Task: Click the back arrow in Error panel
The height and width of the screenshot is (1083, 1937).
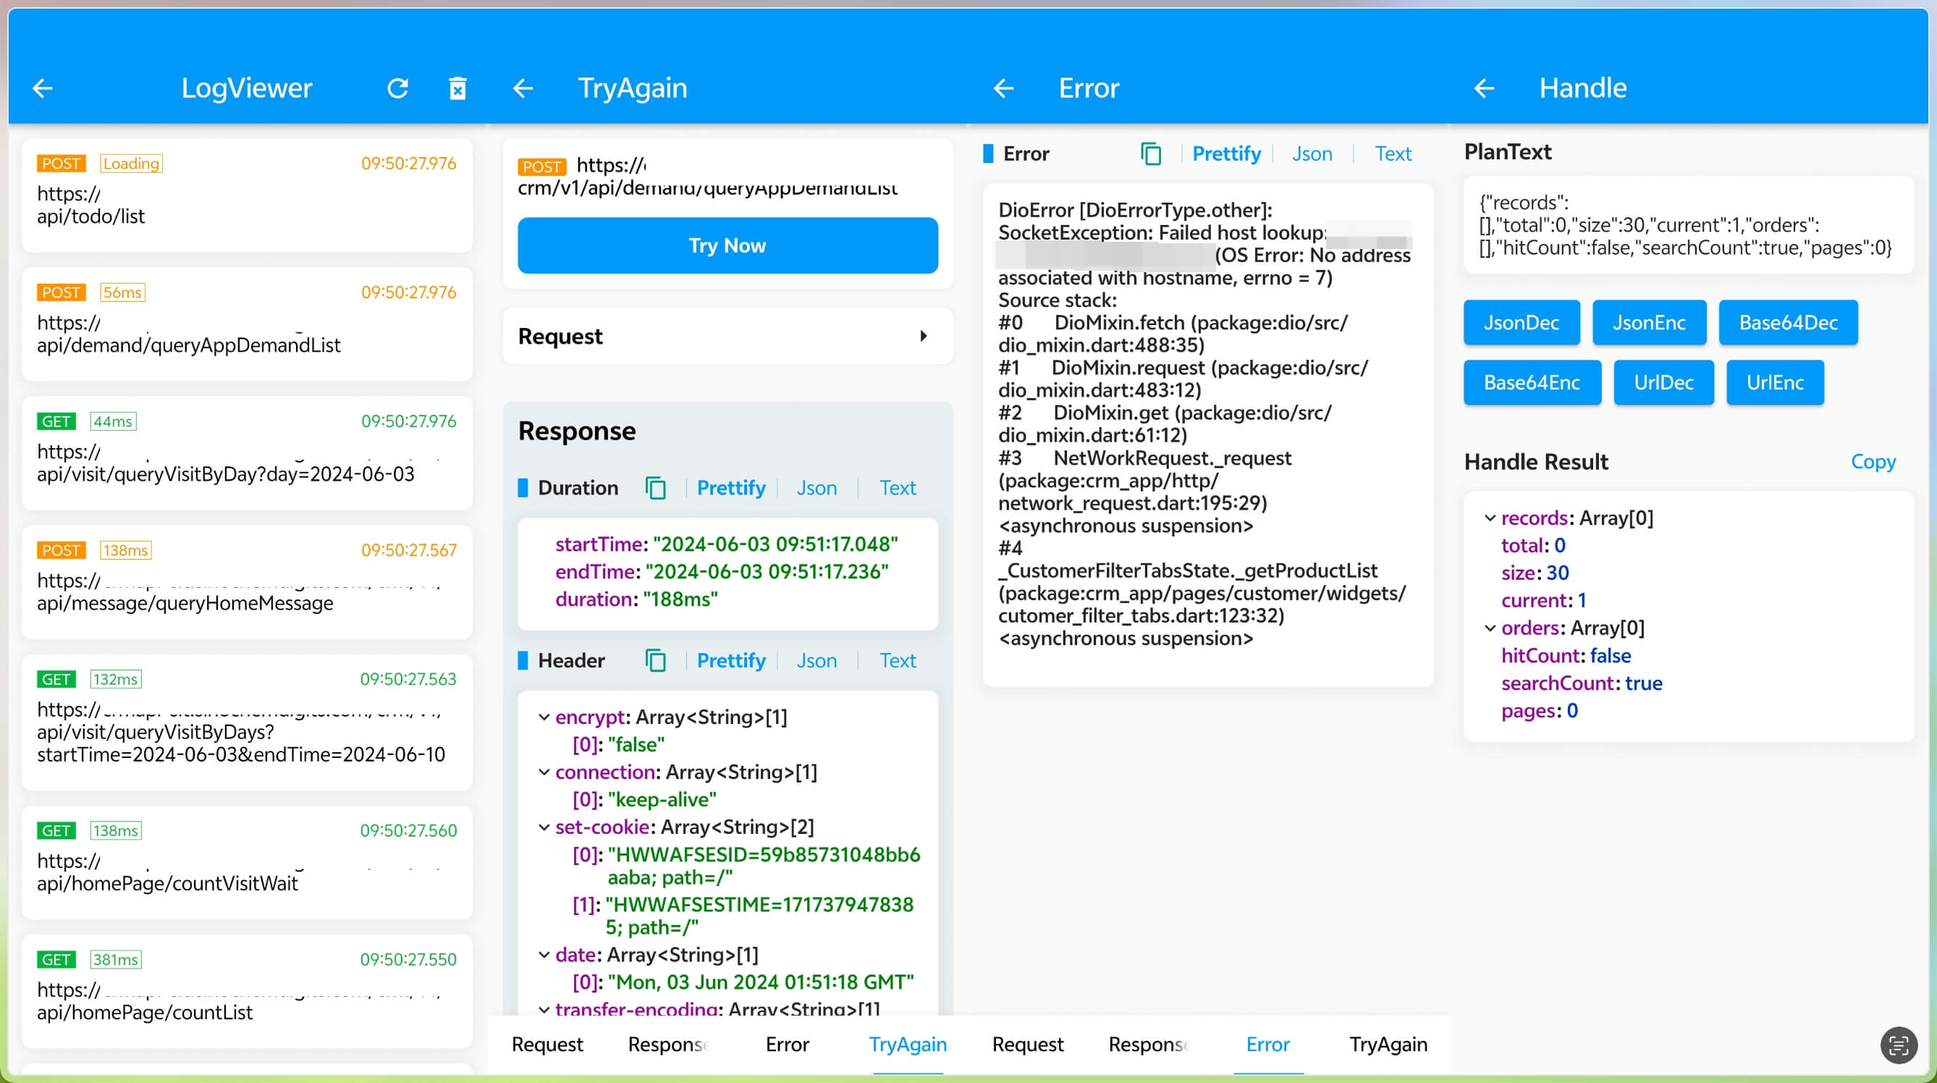Action: (1003, 86)
